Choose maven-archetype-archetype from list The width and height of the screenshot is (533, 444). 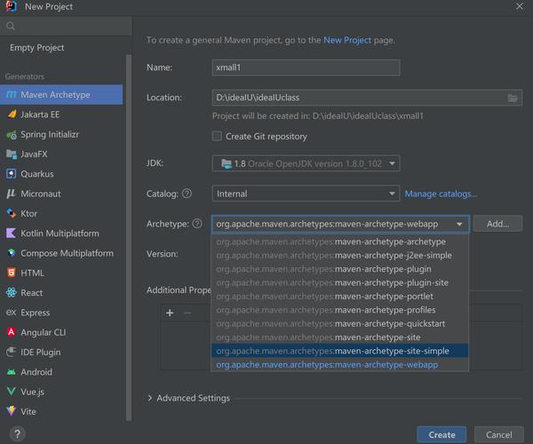[x=340, y=242]
